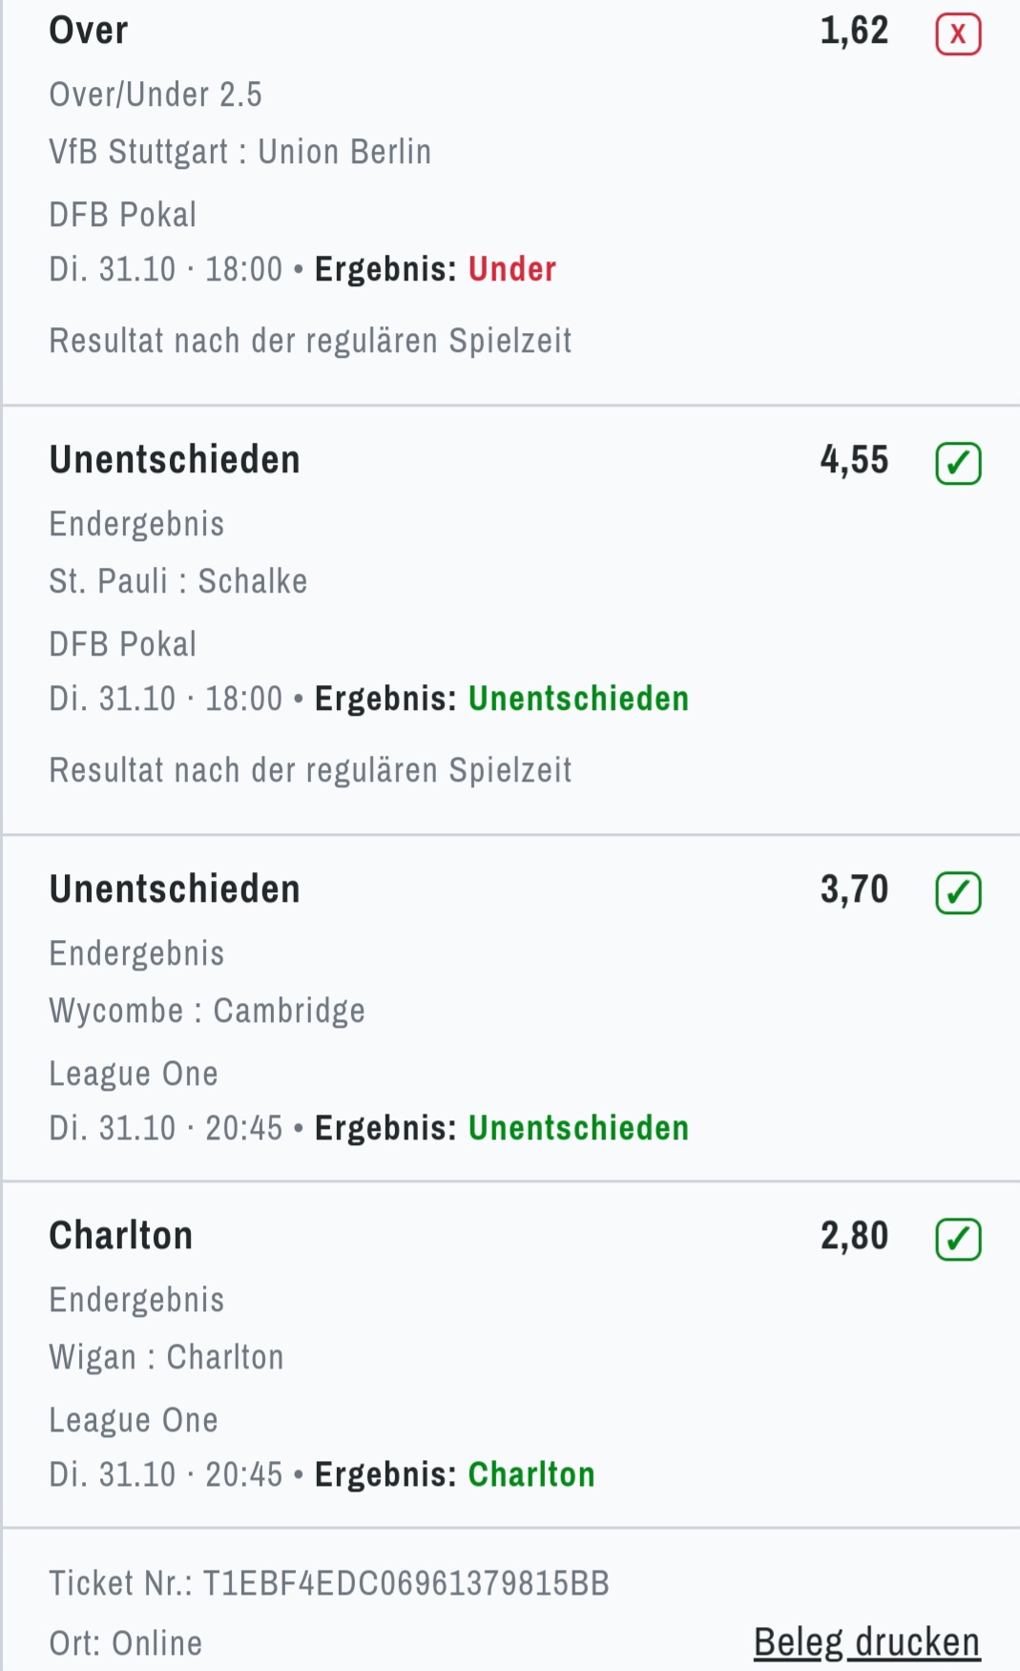
Task: Click the Ort: Online text
Action: pos(126,1643)
